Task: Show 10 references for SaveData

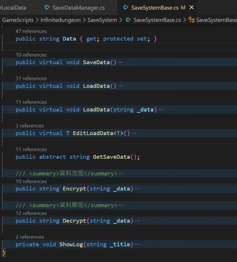Action: click(31, 55)
